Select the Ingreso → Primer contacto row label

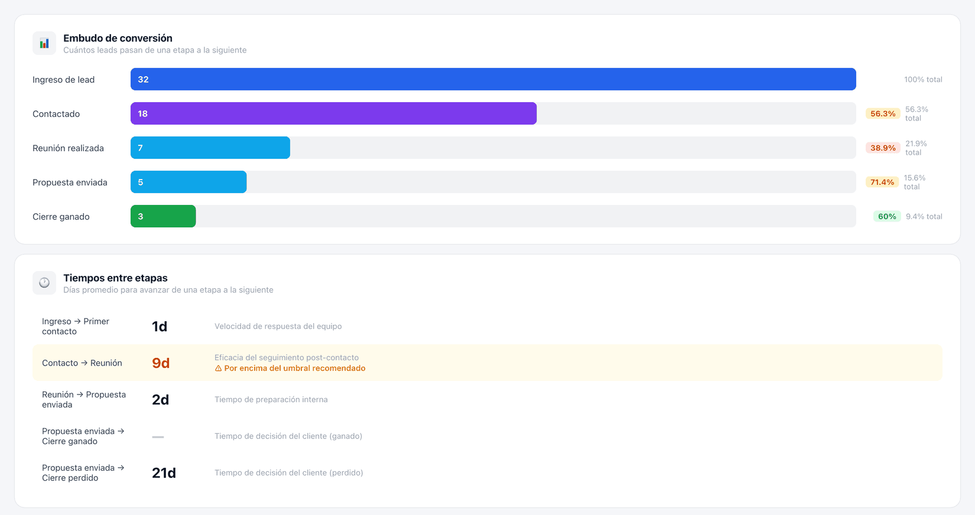pyautogui.click(x=76, y=326)
